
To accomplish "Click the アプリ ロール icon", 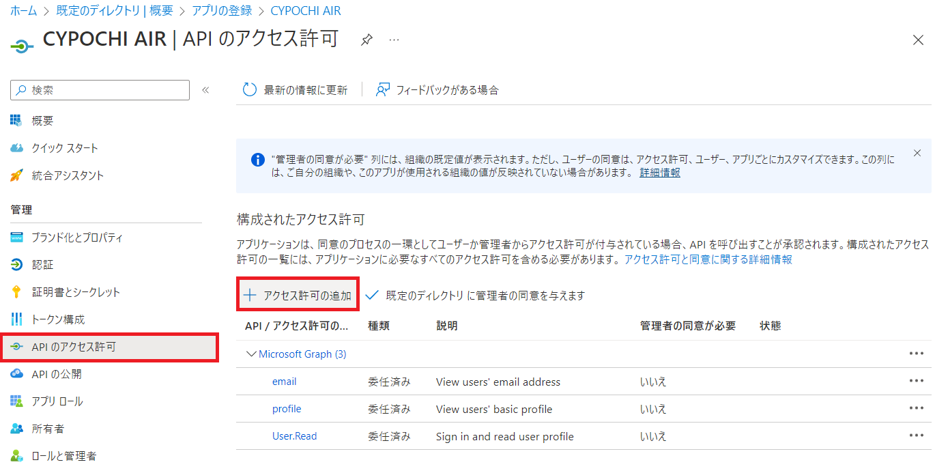I will point(17,401).
